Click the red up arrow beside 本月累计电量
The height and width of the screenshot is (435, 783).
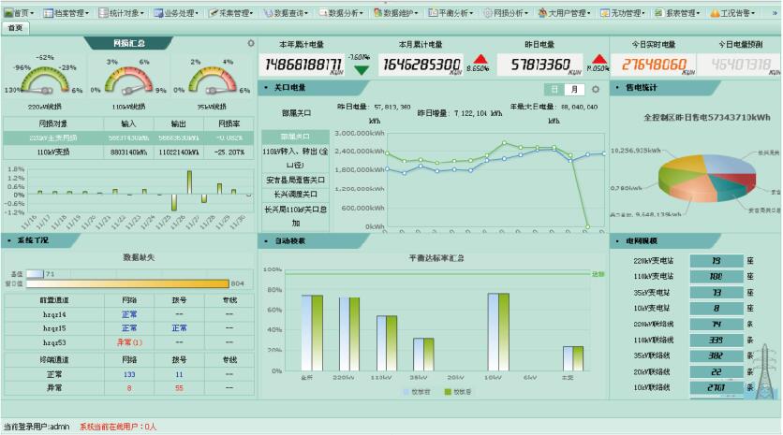480,59
